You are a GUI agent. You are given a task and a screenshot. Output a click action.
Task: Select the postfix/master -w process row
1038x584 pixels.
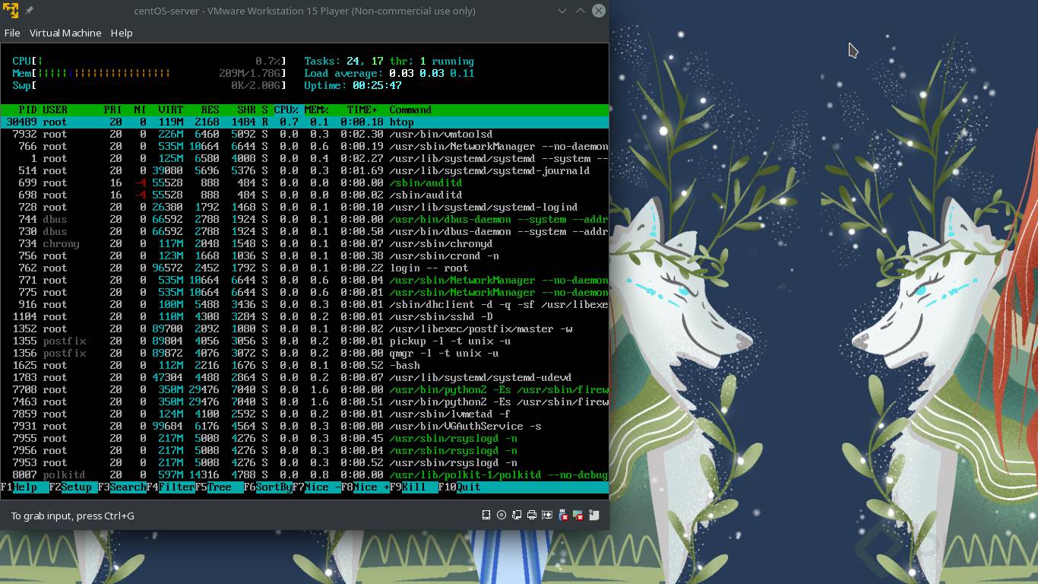pyautogui.click(x=304, y=329)
